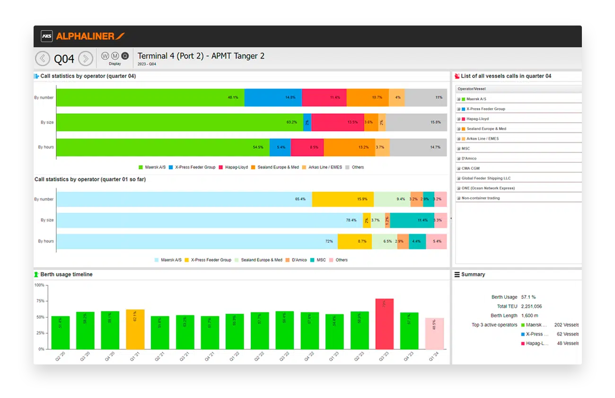Click the Q3 '23 red berth usage bar
The image size is (615, 398).
[384, 324]
